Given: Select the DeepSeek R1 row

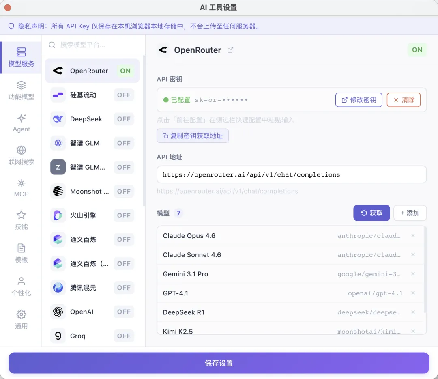Looking at the screenshot, I should point(290,312).
